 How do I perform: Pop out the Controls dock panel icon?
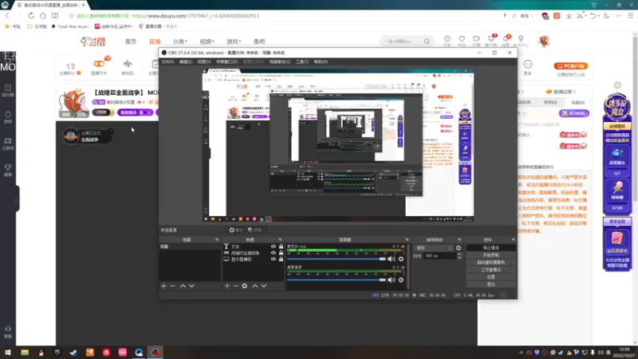[513, 240]
